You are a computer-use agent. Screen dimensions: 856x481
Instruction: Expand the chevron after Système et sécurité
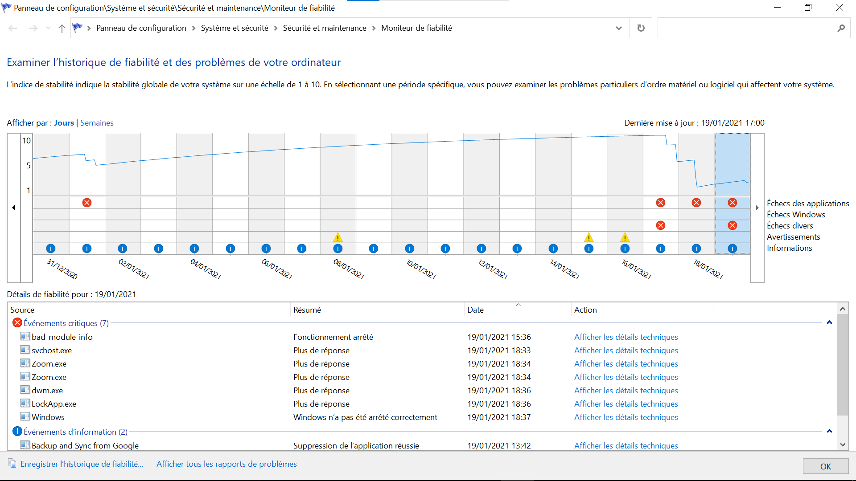(x=276, y=28)
